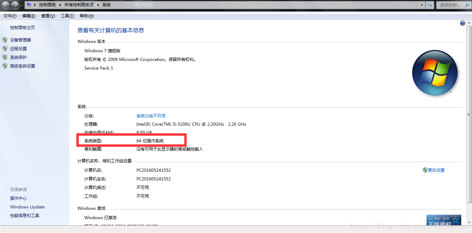
Task: Click the blue help question mark icon
Action: pos(462,23)
